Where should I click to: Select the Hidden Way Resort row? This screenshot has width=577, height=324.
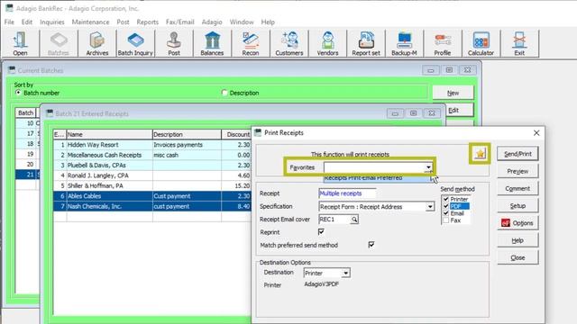point(152,145)
